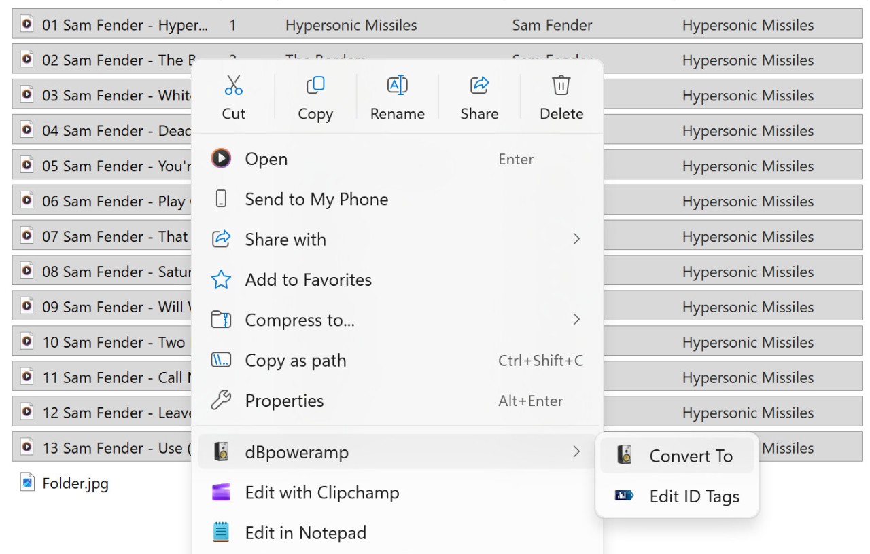Click the Share icon at menu top

[479, 86]
